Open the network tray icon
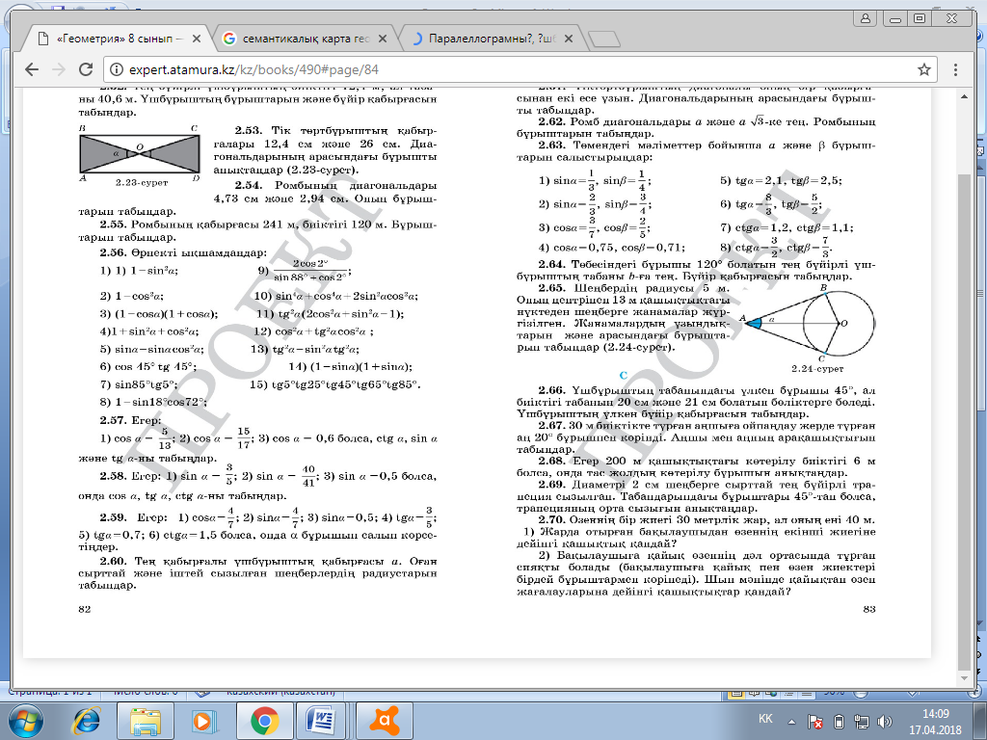 tap(861, 721)
